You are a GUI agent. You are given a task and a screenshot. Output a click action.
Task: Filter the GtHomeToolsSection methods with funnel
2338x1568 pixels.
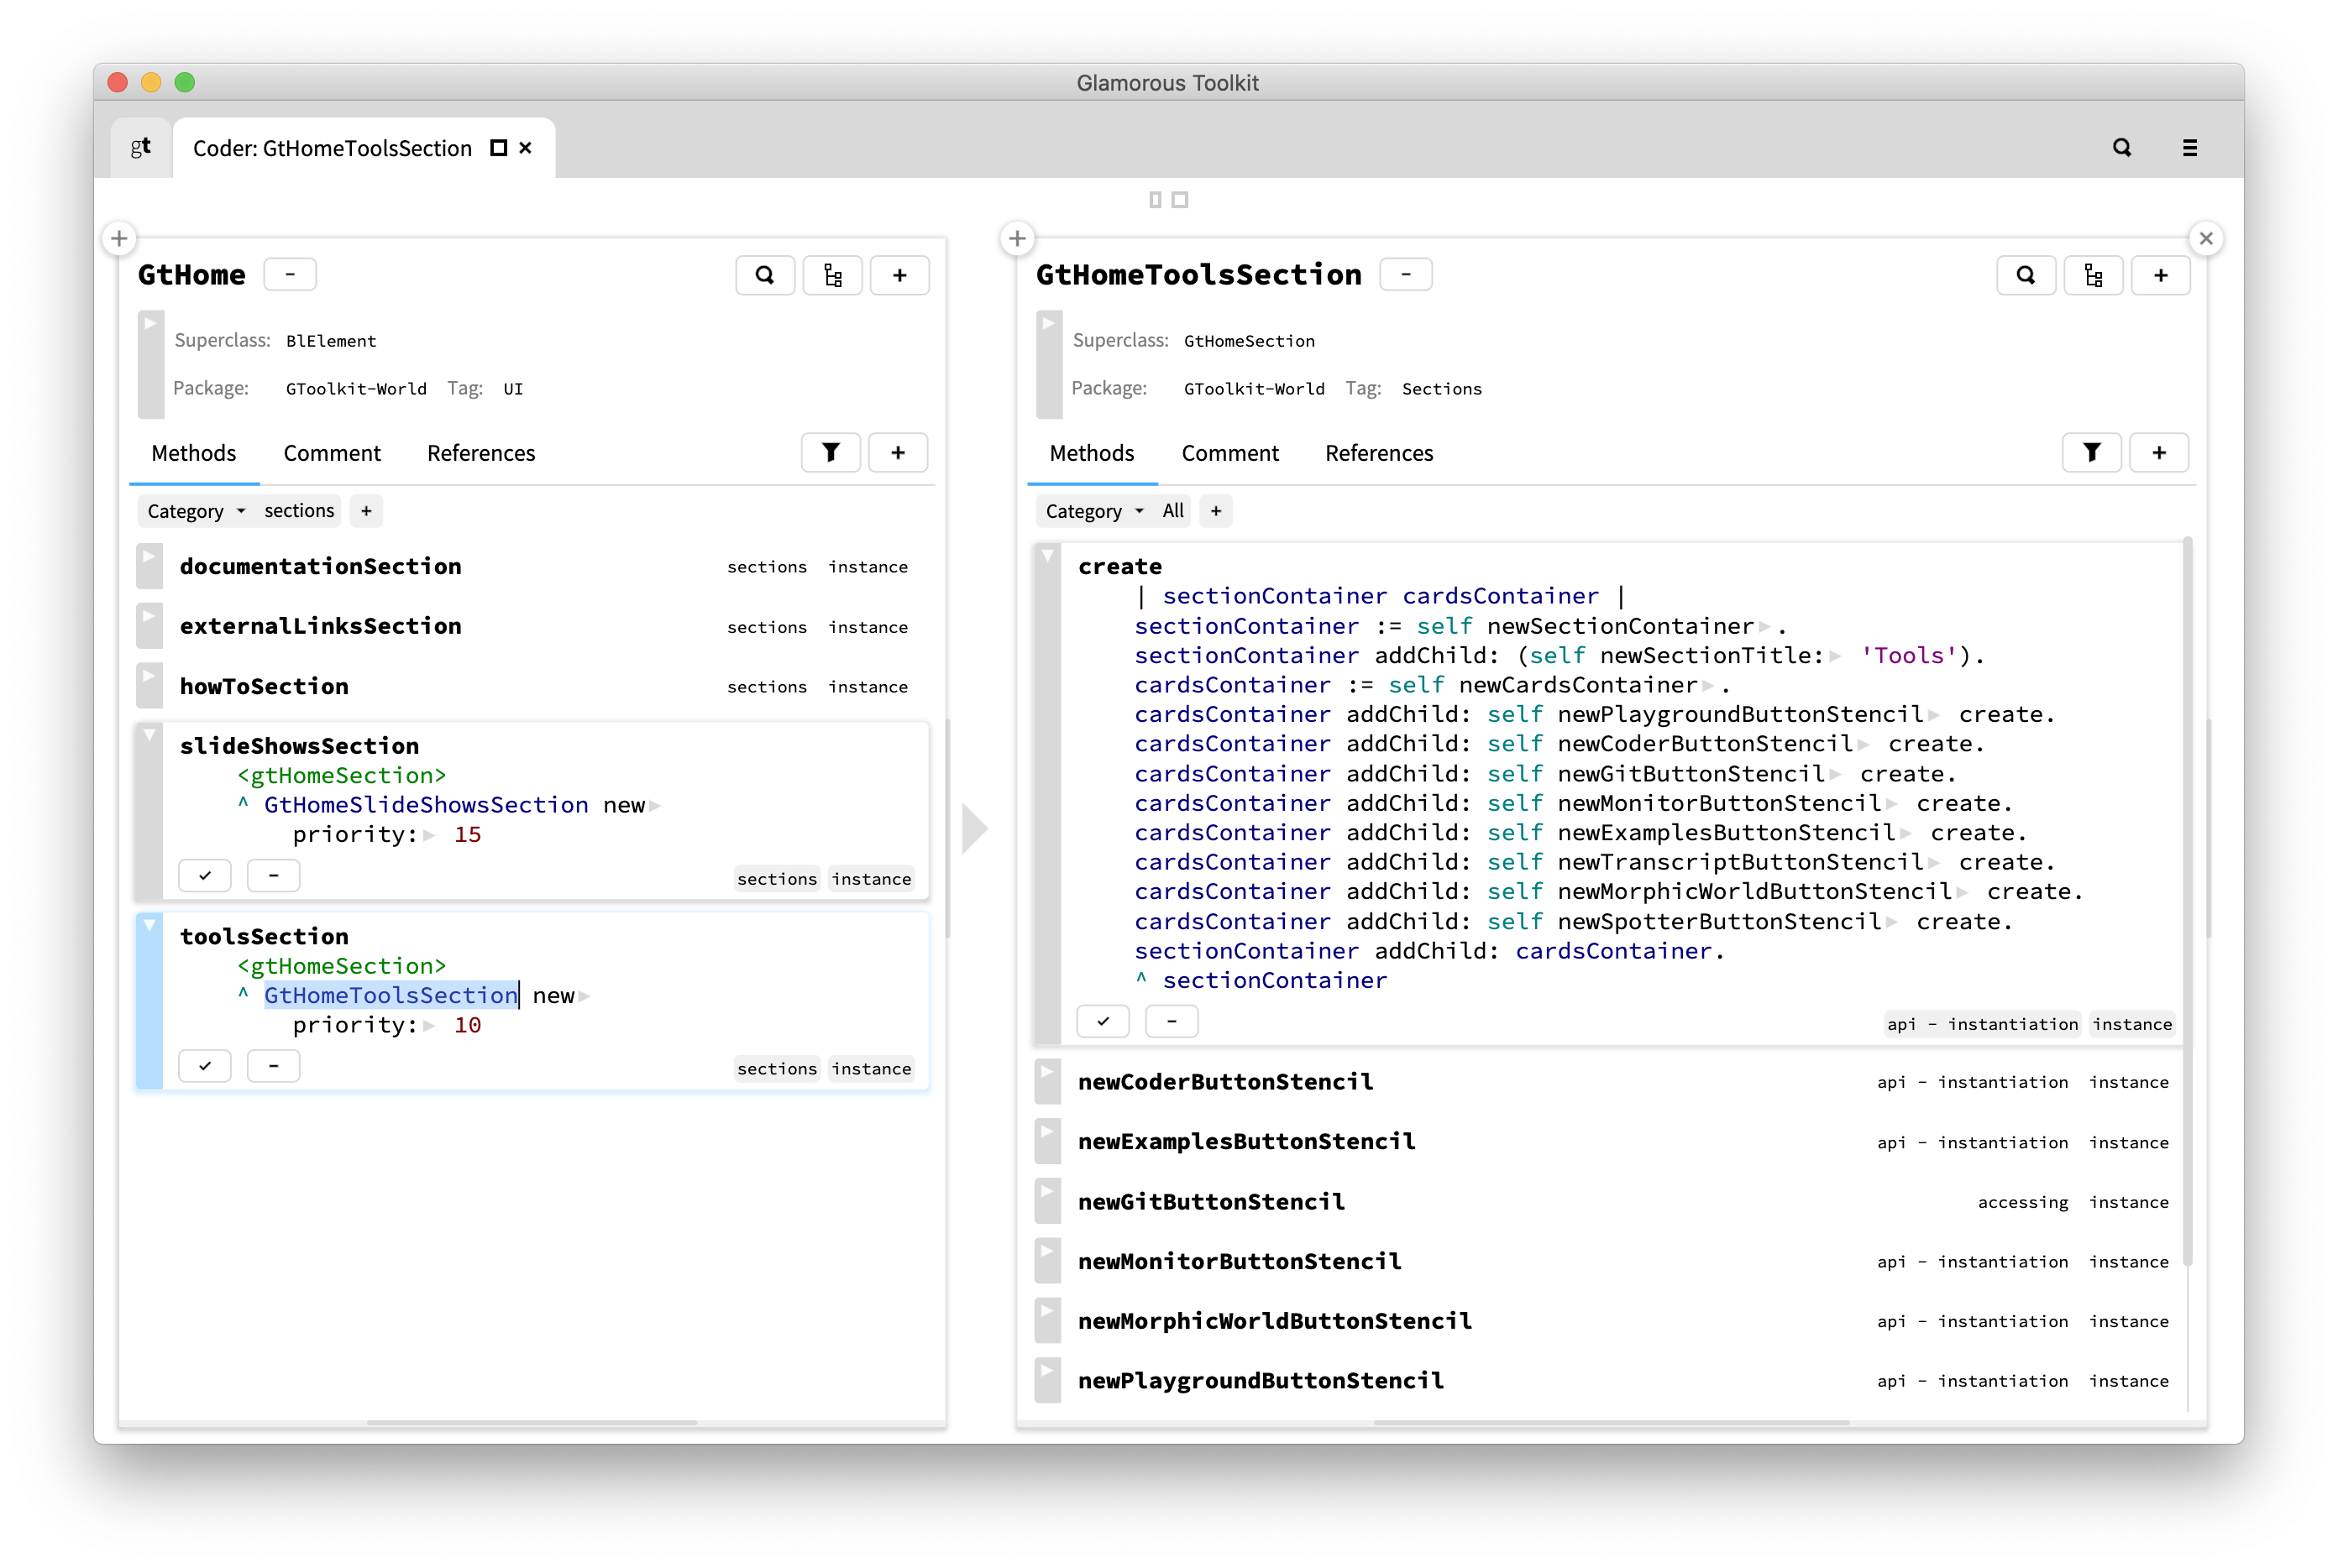(2092, 453)
